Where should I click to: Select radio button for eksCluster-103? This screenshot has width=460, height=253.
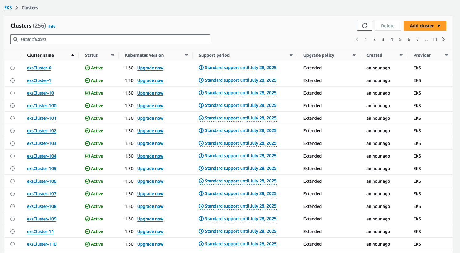pyautogui.click(x=13, y=143)
